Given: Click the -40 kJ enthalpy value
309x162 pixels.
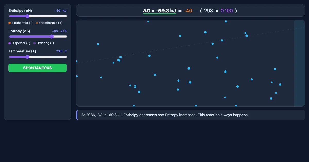Looking at the screenshot, I should coord(60,11).
